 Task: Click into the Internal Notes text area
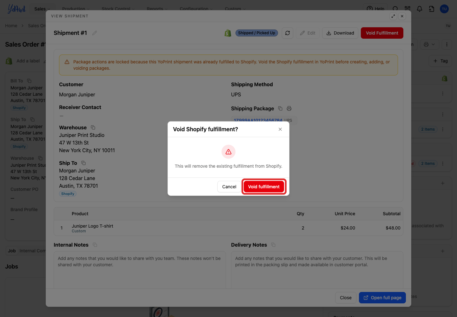(140, 270)
